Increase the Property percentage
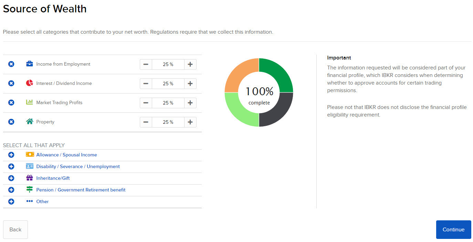 click(x=190, y=122)
